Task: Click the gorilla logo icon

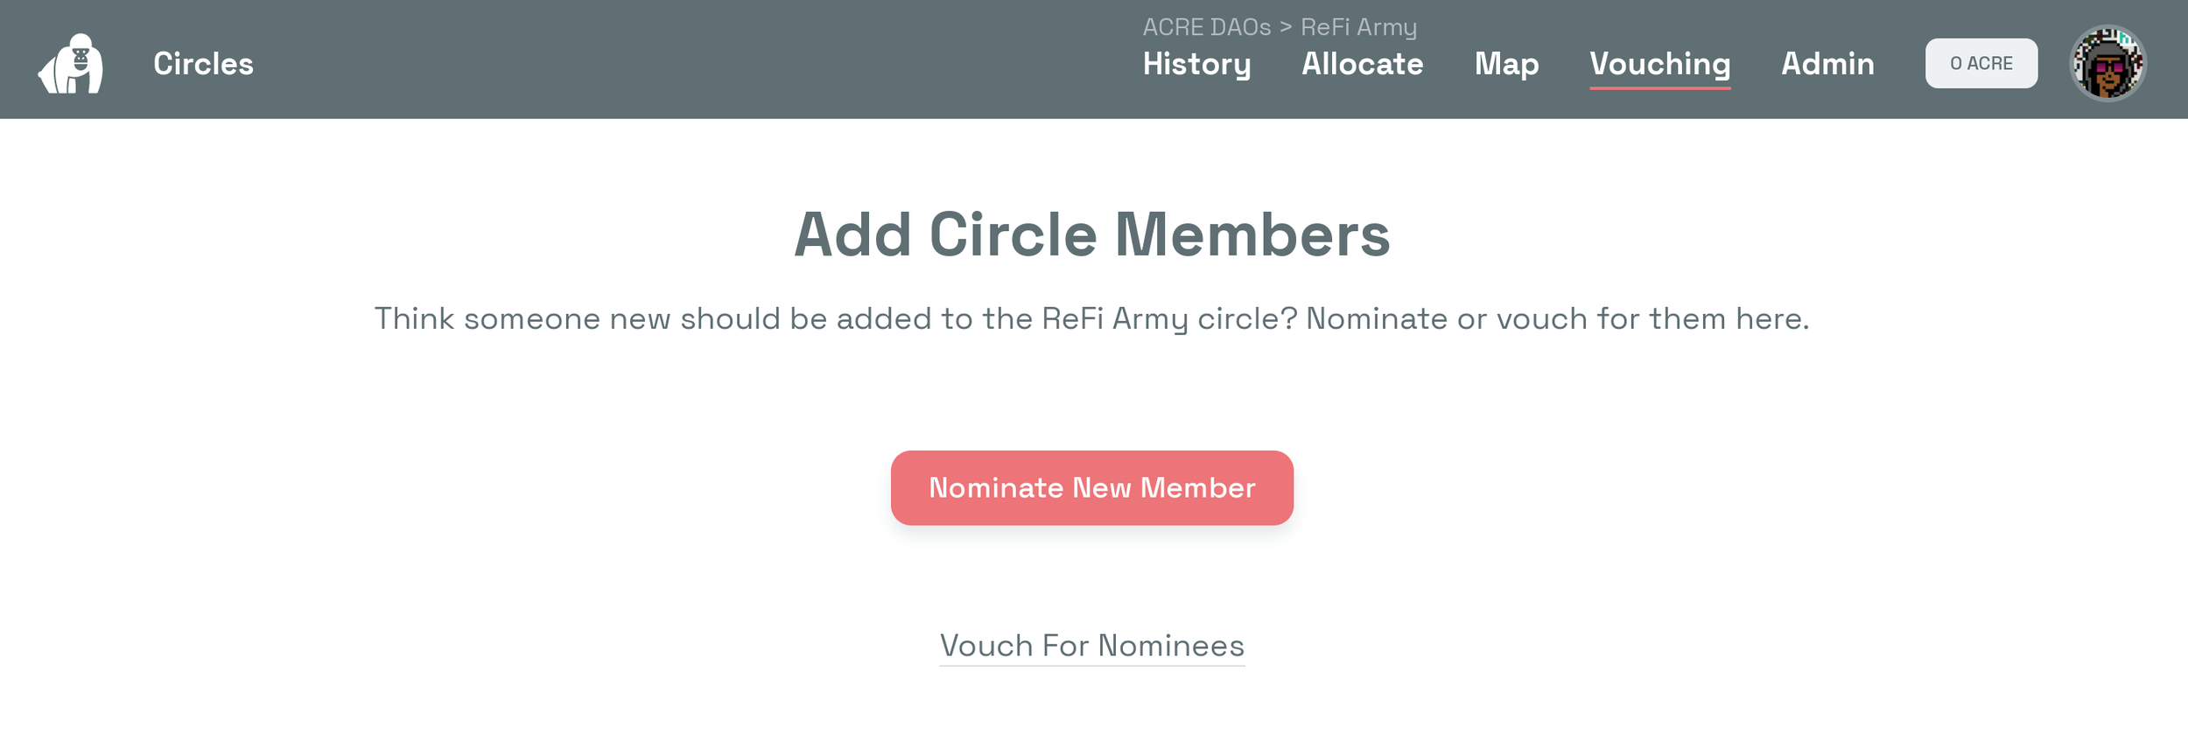Action: point(71,63)
